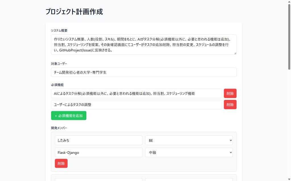Screen dimensions: 291x181
Task: Click the member name field containing したみち
Action: click(98, 140)
